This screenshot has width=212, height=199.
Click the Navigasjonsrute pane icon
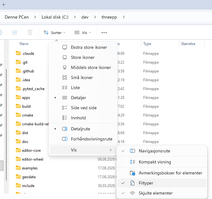click(132, 151)
